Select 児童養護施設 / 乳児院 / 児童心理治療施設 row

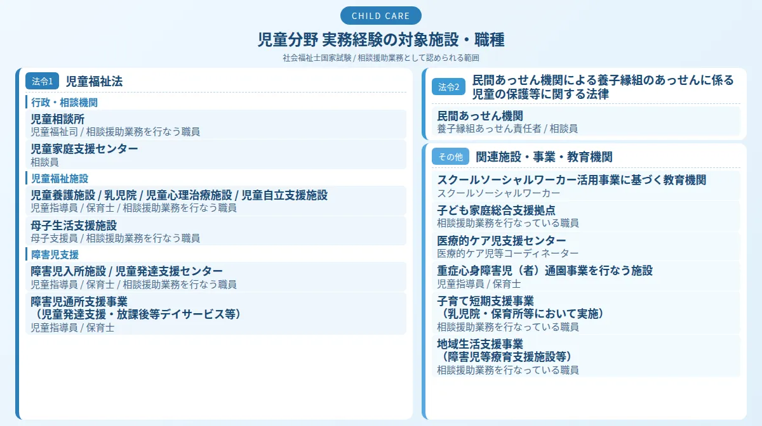pyautogui.click(x=216, y=200)
